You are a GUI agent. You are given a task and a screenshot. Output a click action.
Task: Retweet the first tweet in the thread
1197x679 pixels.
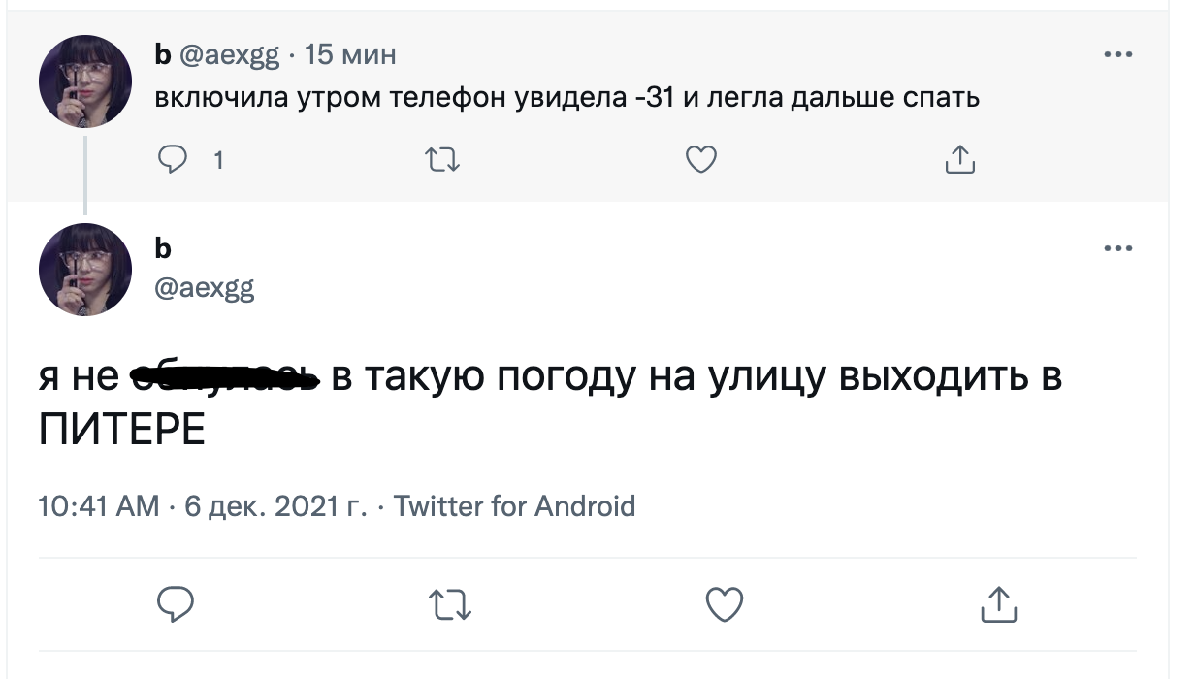tap(442, 159)
